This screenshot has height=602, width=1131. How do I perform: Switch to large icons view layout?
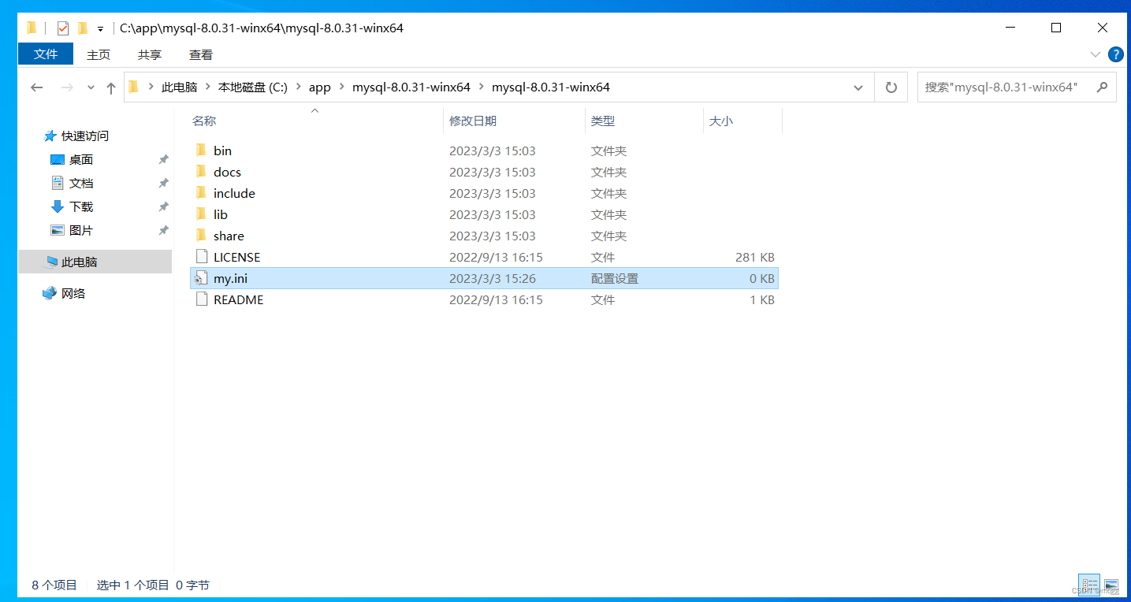click(1111, 585)
